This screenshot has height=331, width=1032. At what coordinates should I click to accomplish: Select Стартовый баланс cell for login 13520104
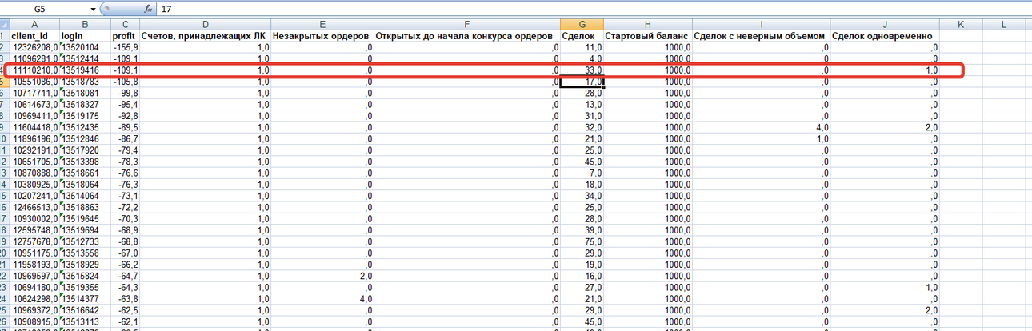pos(647,47)
